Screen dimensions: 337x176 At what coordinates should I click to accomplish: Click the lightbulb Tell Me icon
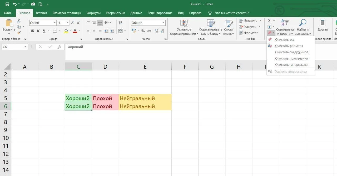tap(210, 13)
